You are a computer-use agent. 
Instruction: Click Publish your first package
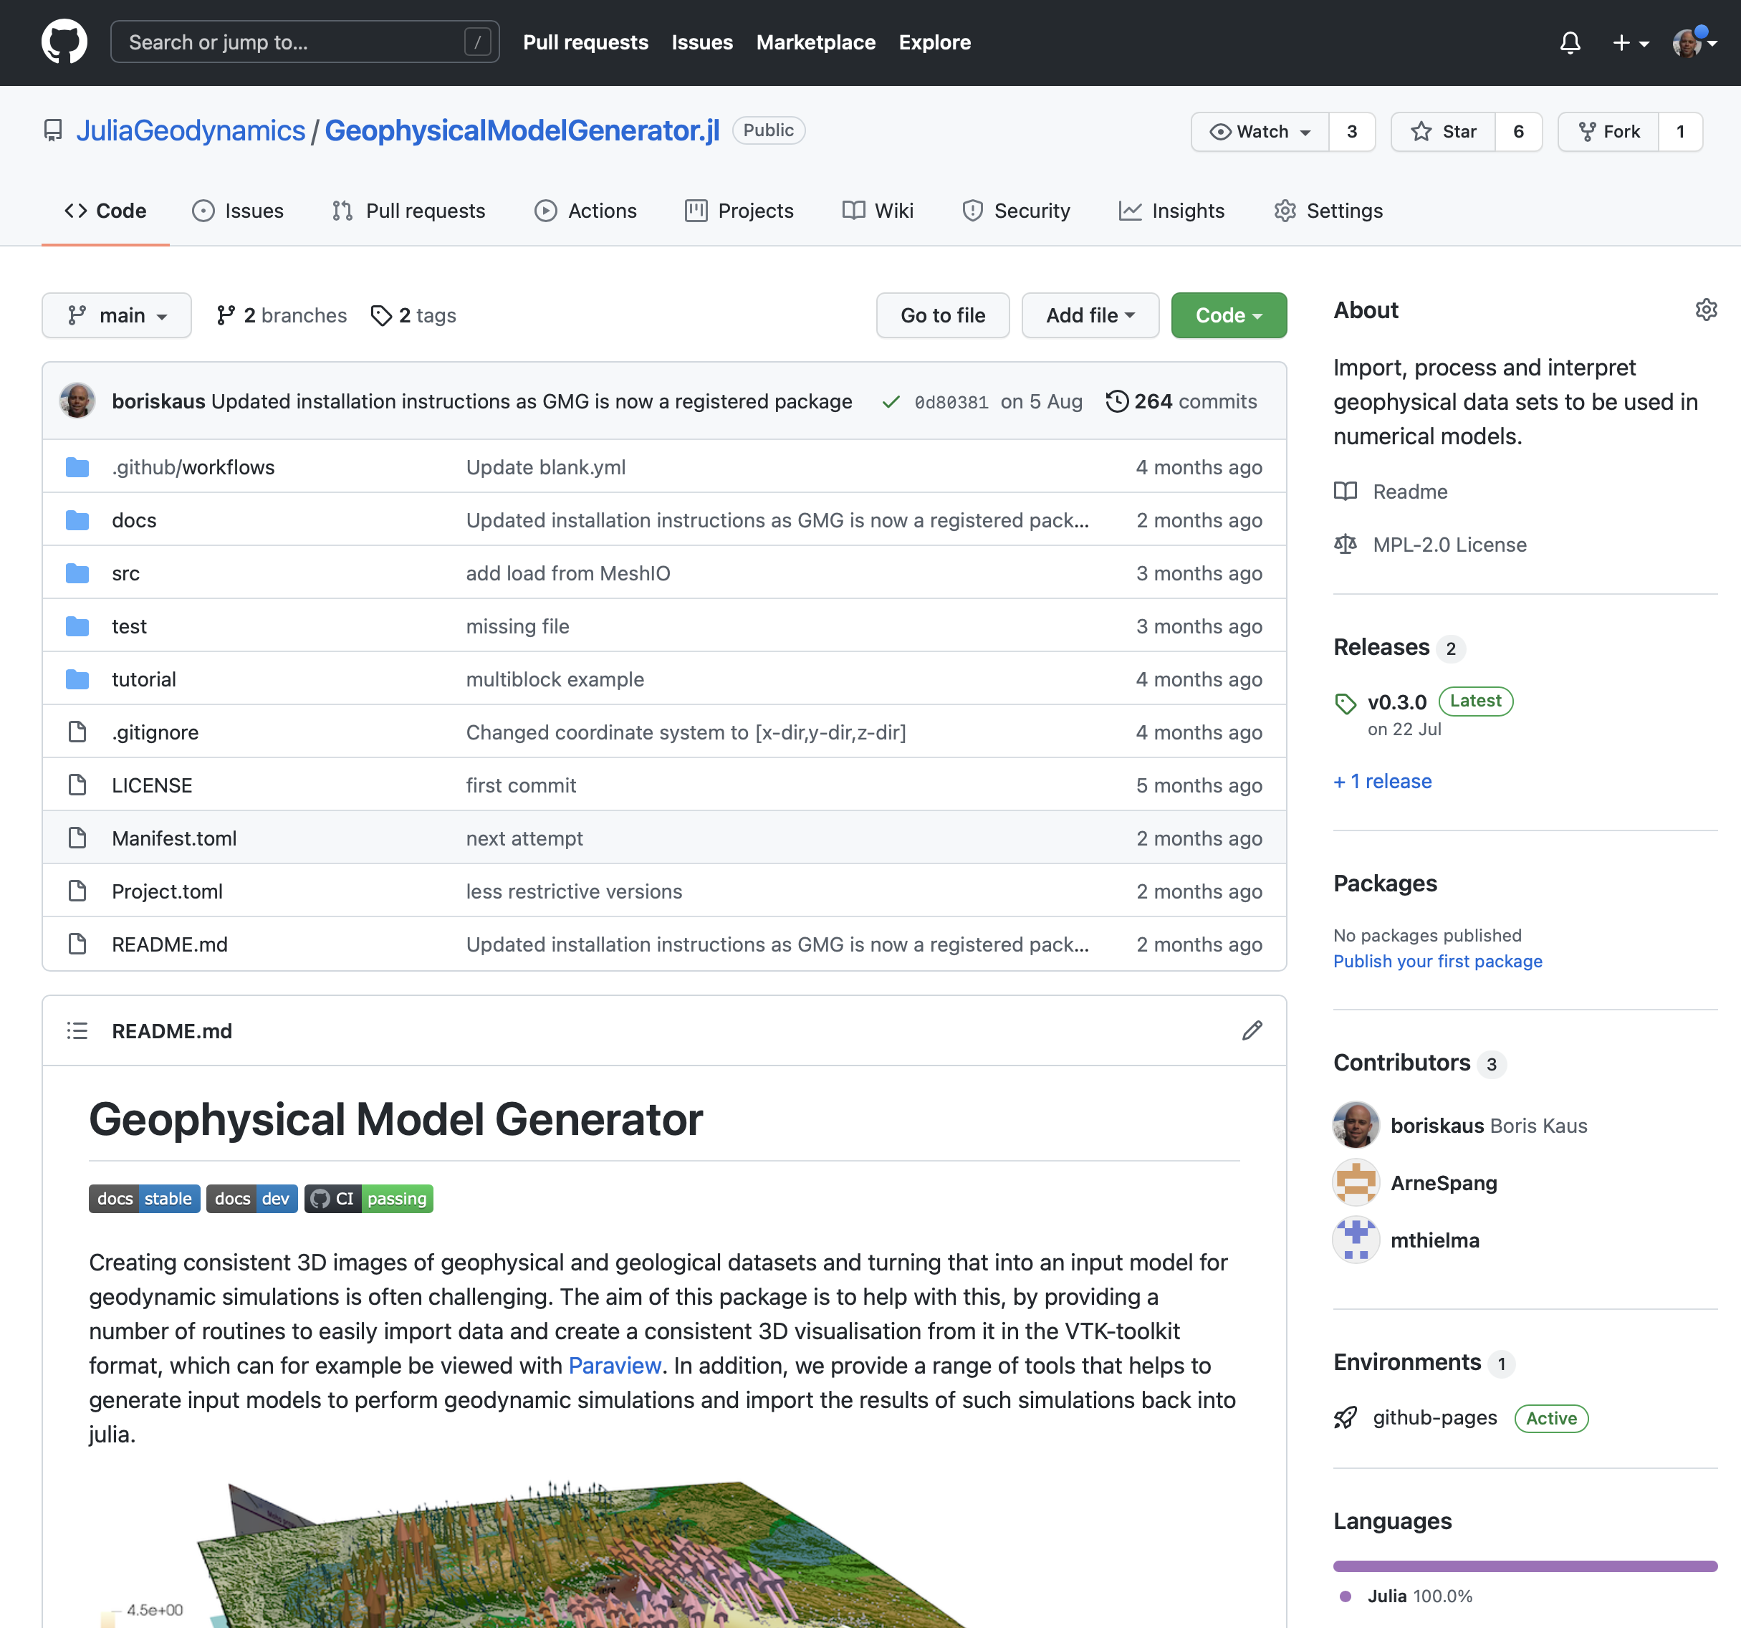pyautogui.click(x=1437, y=962)
